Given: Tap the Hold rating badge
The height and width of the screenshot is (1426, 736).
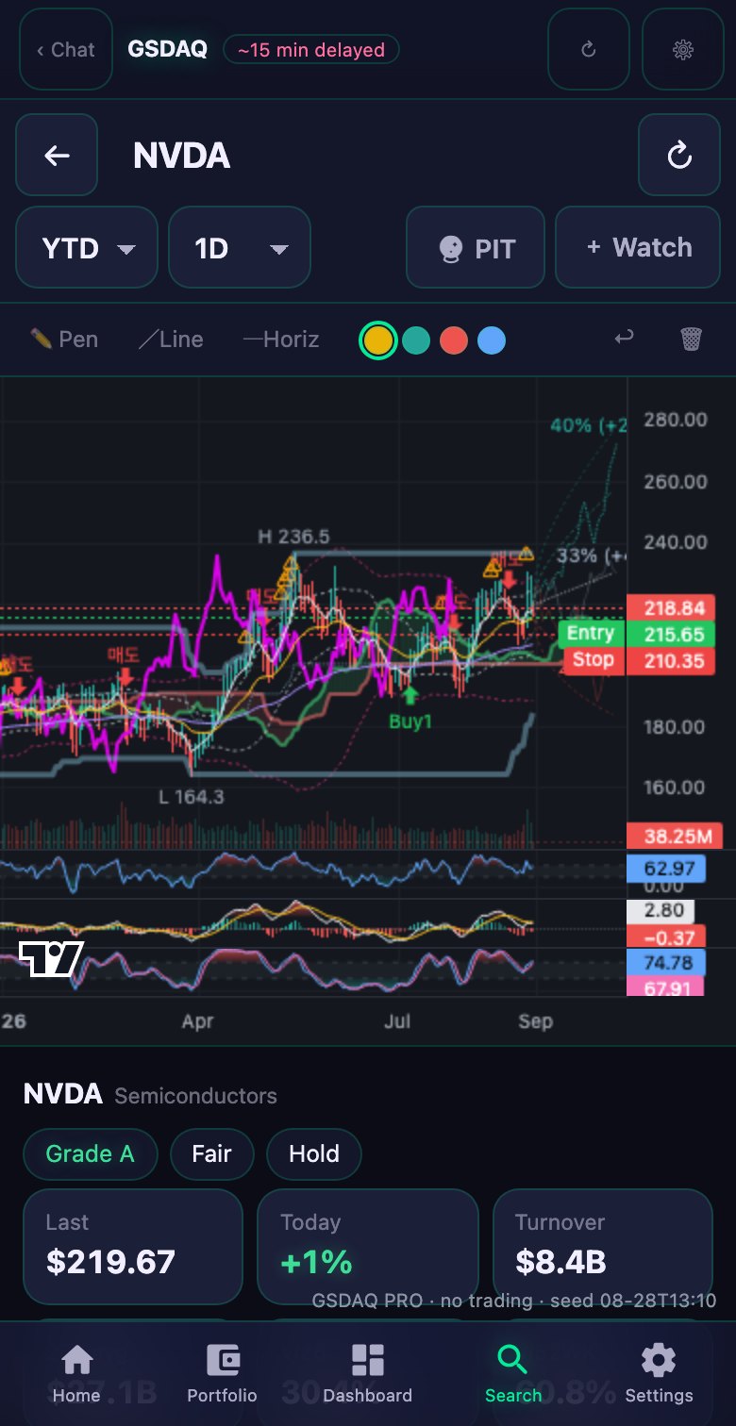Looking at the screenshot, I should coord(314,1154).
